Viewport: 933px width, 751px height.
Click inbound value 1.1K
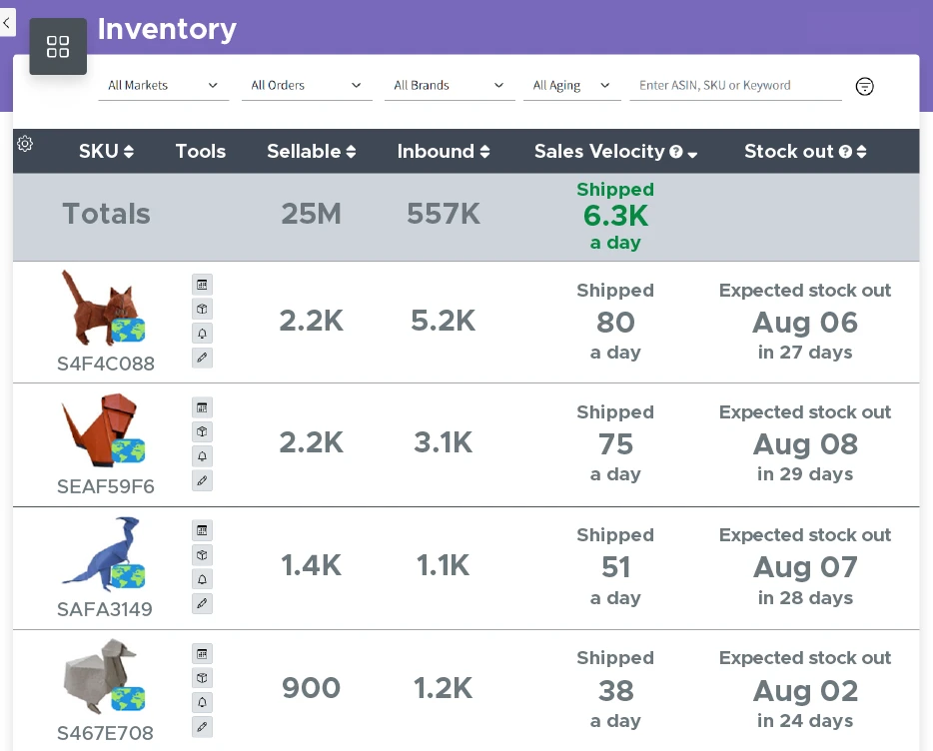point(444,565)
